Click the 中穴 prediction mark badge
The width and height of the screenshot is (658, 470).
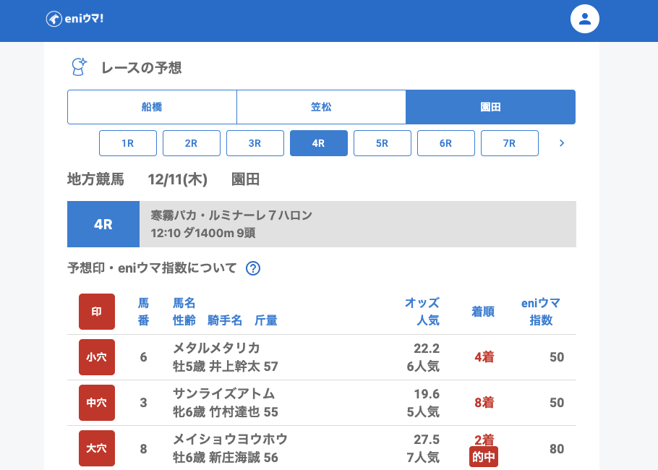click(97, 403)
